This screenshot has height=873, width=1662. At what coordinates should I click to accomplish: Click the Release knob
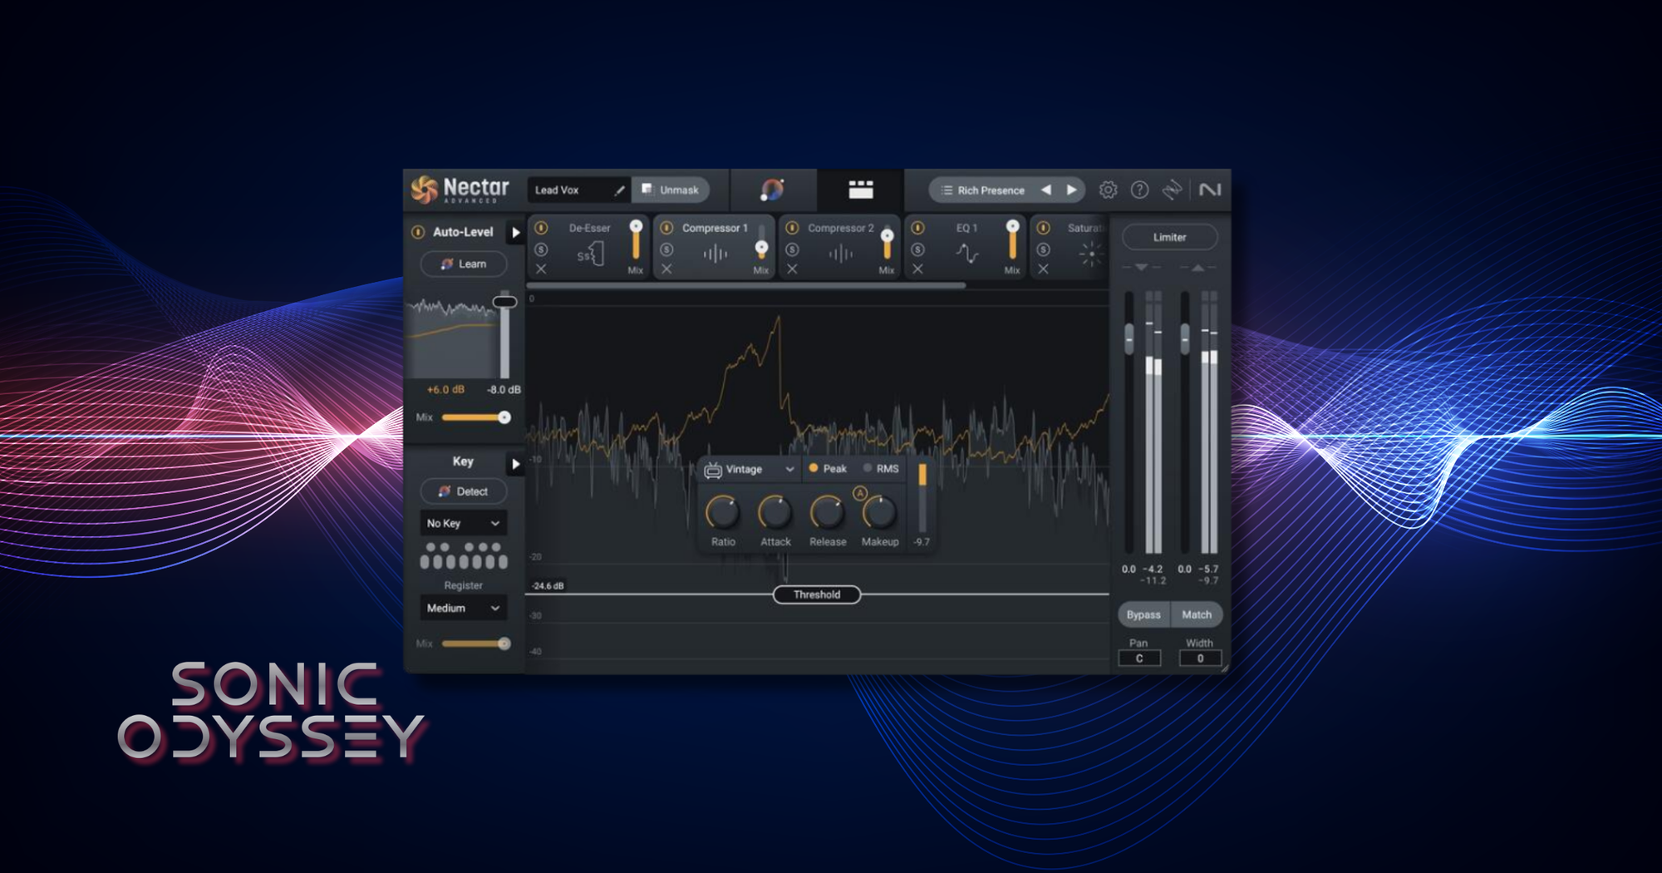(828, 513)
